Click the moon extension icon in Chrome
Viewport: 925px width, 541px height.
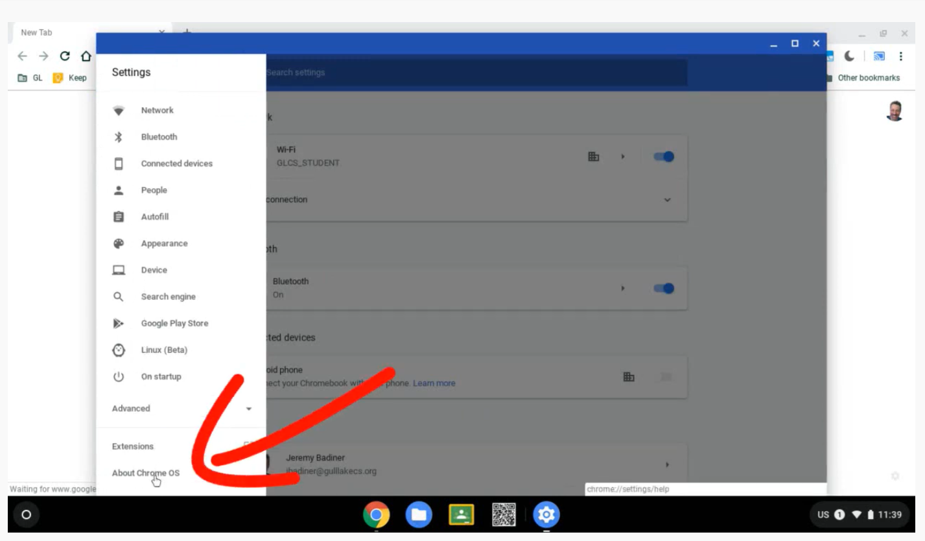(849, 56)
